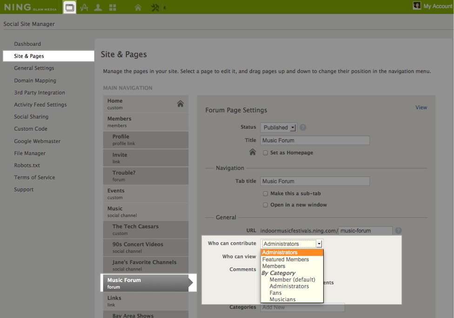Select the Members page in main navigation
Viewport: 454px width, 318px height.
146,122
